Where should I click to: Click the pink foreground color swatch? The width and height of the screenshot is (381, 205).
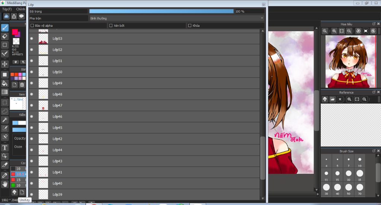[x=15, y=32]
